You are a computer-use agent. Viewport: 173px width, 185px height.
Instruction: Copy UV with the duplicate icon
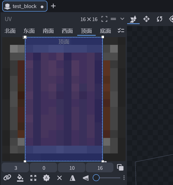coord(120,167)
